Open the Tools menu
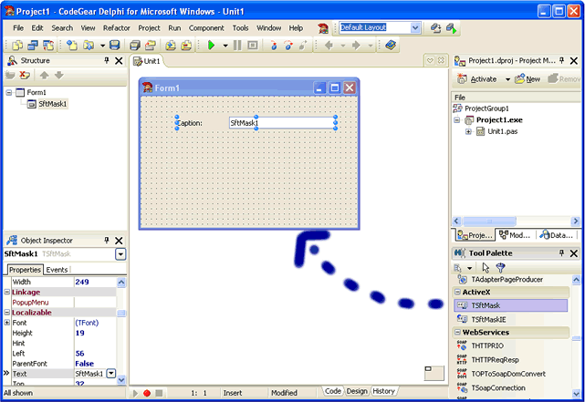The width and height of the screenshot is (585, 402). click(x=240, y=28)
